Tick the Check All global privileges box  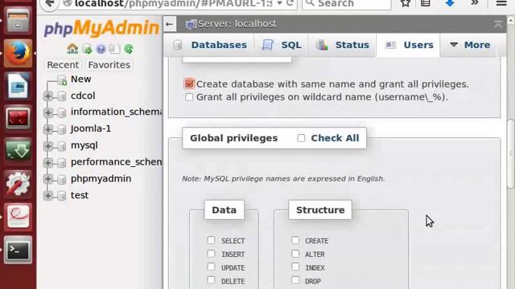click(x=301, y=138)
